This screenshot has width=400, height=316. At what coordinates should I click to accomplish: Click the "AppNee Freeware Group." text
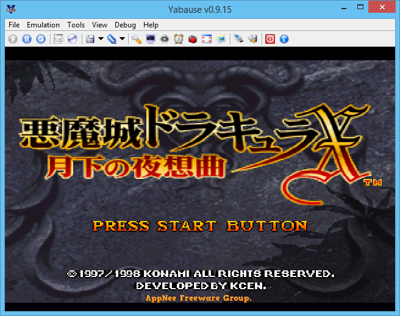tap(198, 298)
